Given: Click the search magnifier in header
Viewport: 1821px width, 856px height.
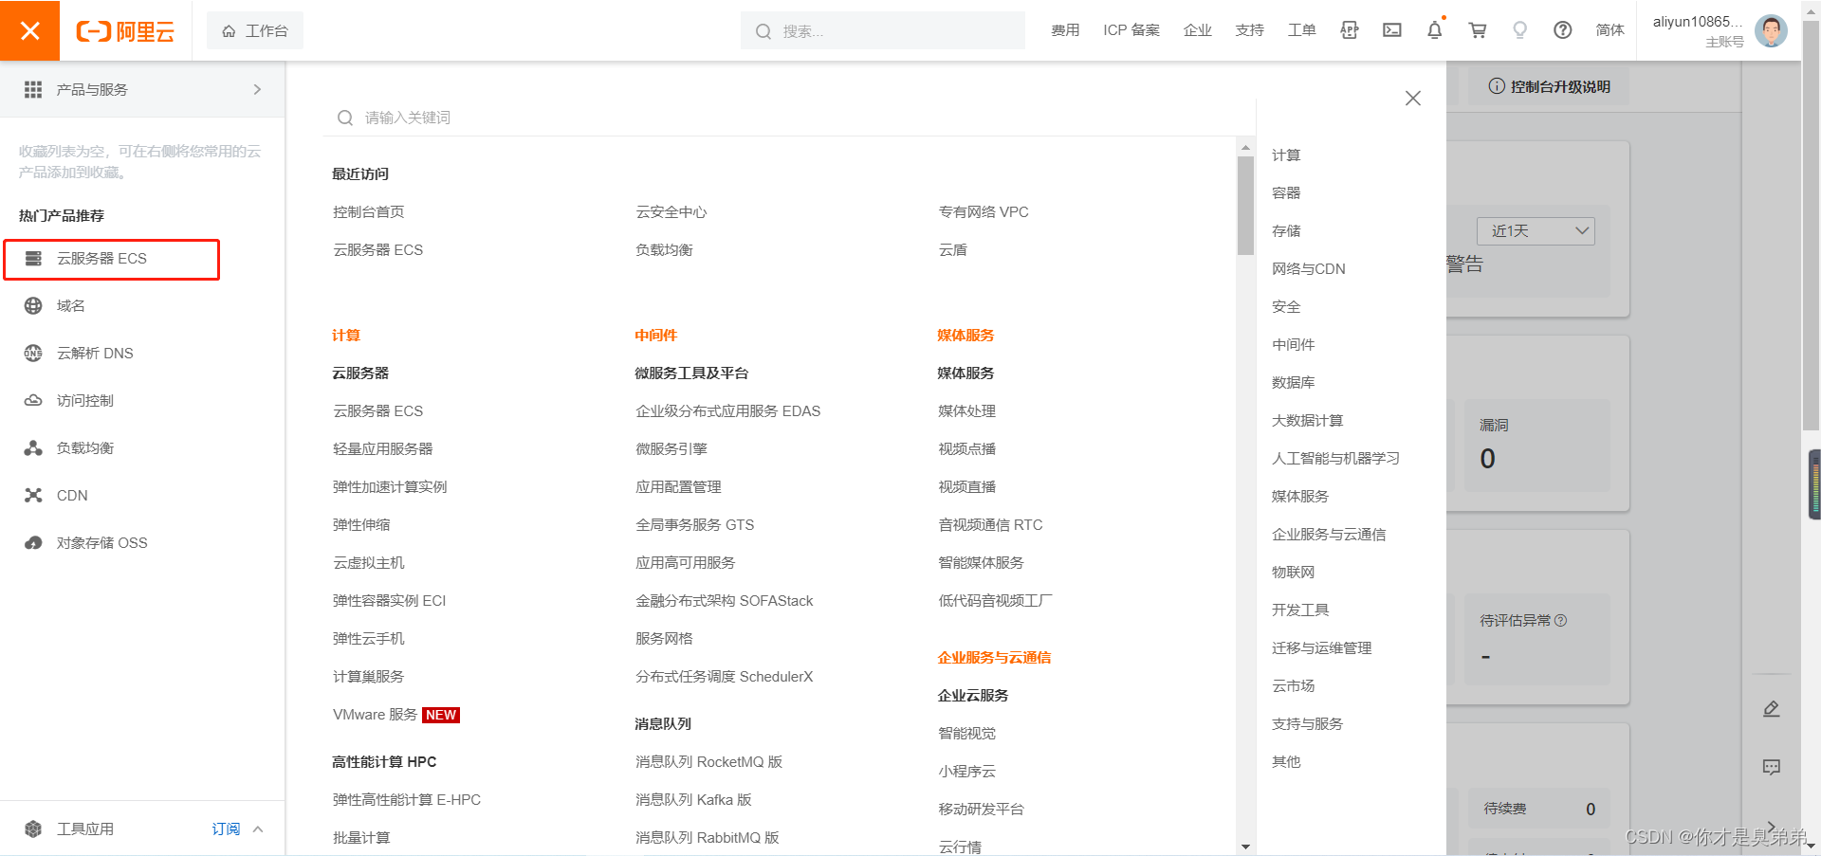Looking at the screenshot, I should click(x=763, y=31).
